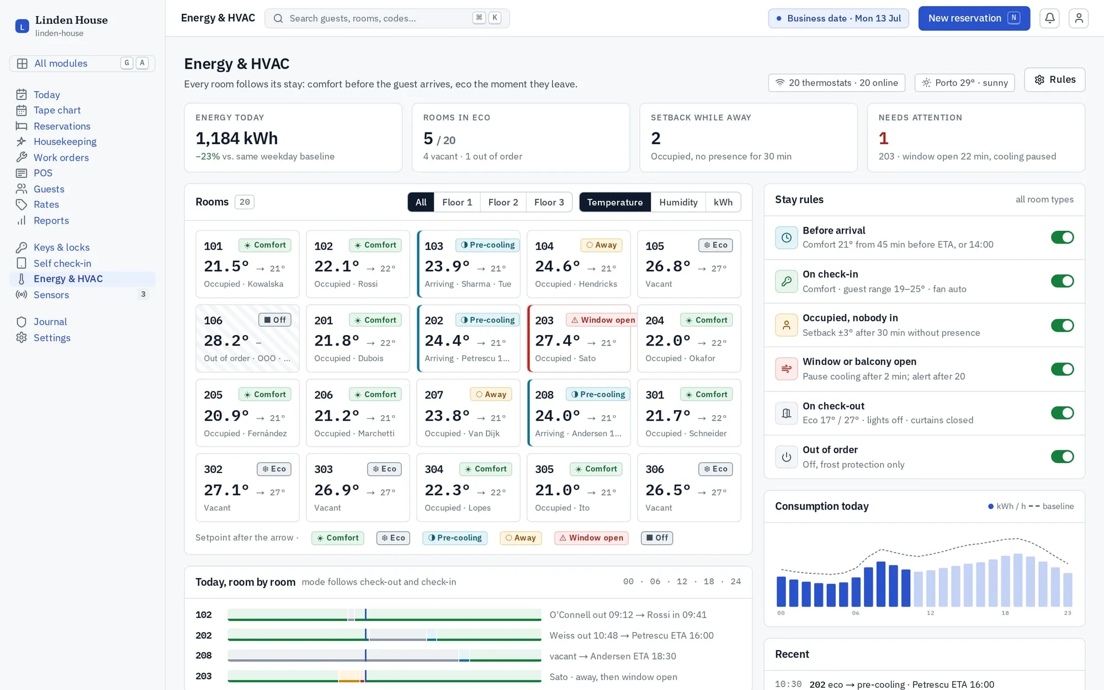Click the Pre-cooling legend swatch

tap(455, 538)
